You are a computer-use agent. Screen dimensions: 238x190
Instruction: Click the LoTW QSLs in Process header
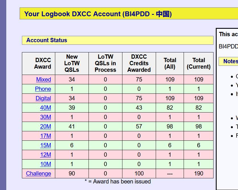105,63
